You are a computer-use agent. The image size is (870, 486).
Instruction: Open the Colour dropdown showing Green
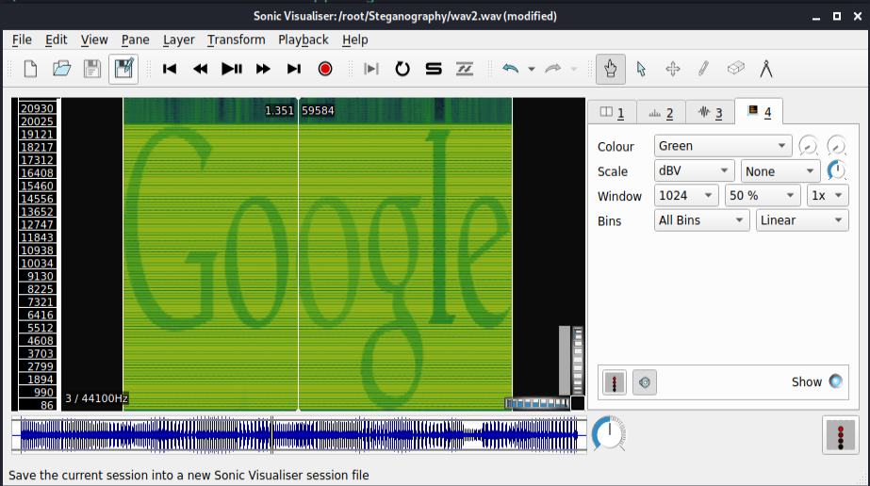point(722,146)
